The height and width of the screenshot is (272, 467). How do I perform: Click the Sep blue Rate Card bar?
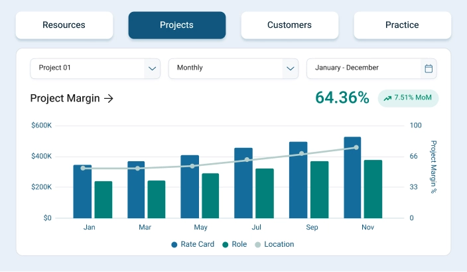pos(298,180)
